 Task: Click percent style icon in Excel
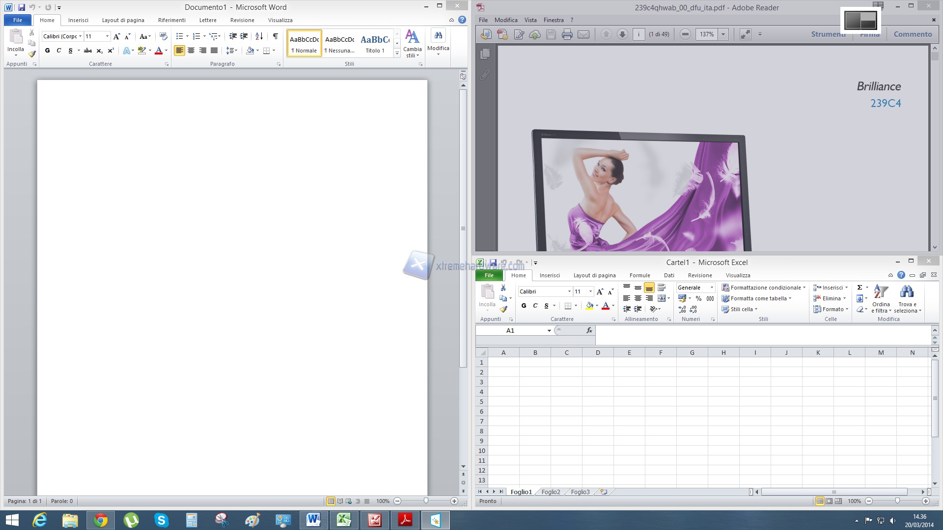point(698,298)
